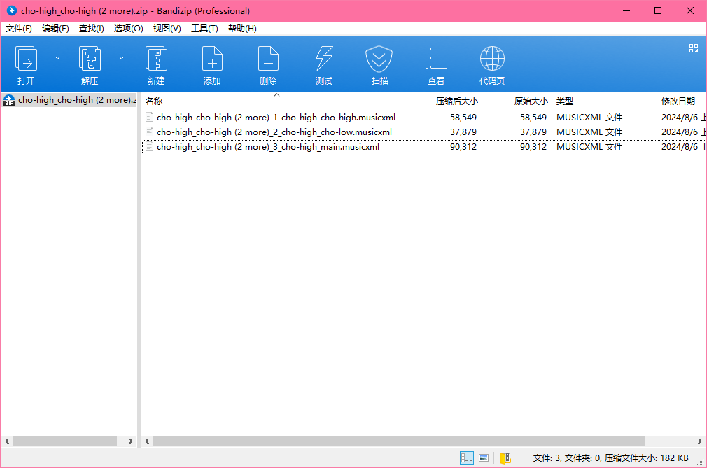Switch to details view in status bar
This screenshot has width=707, height=468.
[467, 458]
